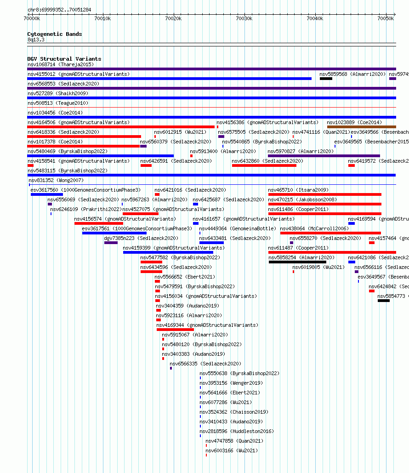Click nsv6019805 (Wu2021) label
409x473 pixels.
(x=318, y=267)
